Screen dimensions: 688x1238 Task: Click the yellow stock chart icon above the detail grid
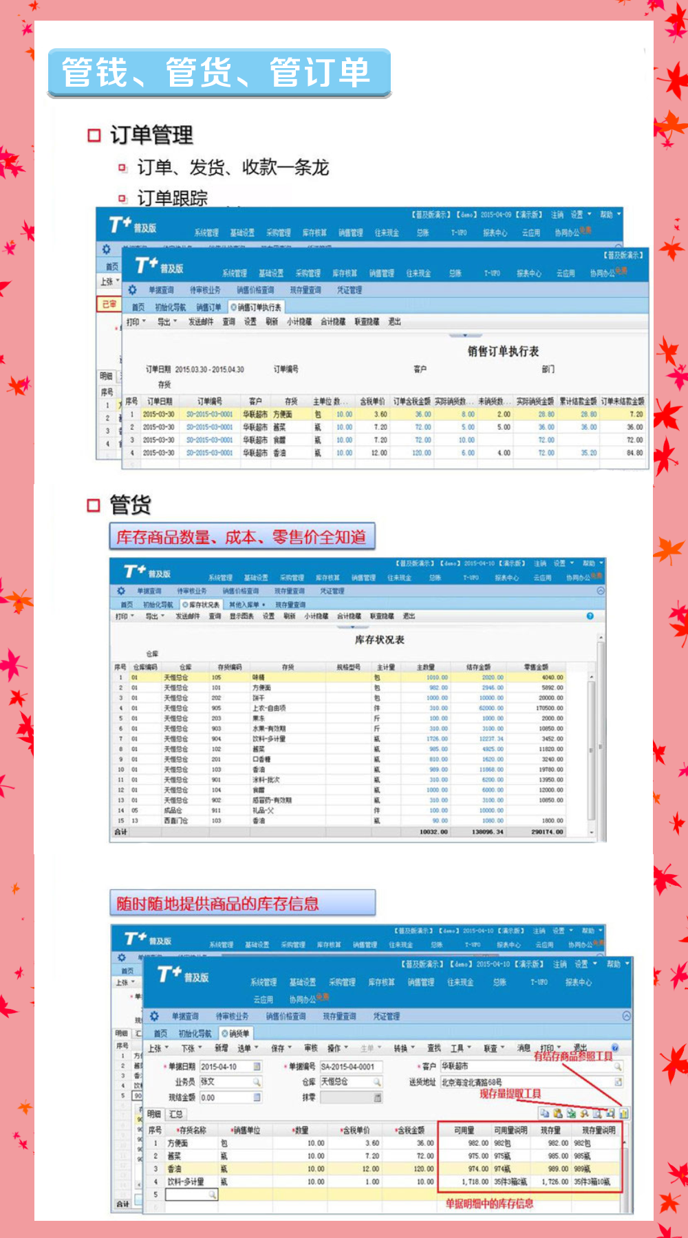623,1113
